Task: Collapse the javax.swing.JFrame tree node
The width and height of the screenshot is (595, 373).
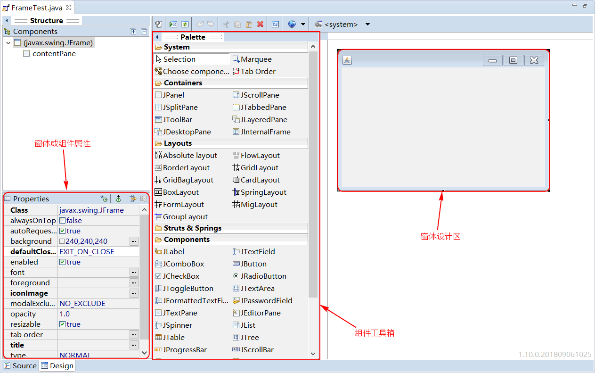Action: [8, 42]
